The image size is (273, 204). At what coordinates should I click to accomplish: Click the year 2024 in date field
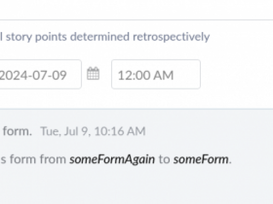[x=13, y=76]
